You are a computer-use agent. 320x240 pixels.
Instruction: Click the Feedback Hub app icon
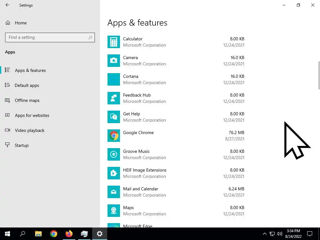click(114, 98)
